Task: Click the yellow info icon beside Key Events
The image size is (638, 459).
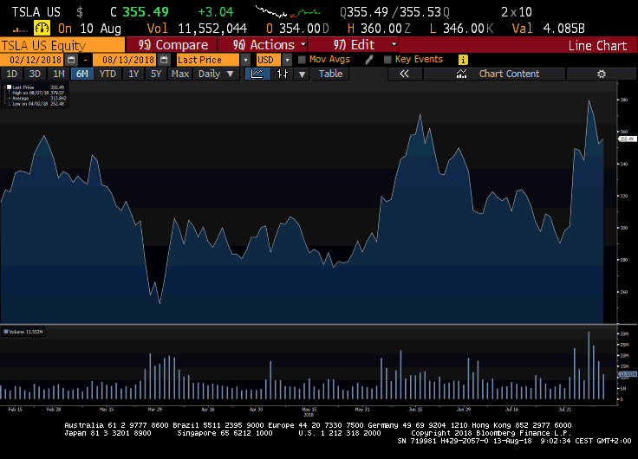Action: tap(463, 60)
